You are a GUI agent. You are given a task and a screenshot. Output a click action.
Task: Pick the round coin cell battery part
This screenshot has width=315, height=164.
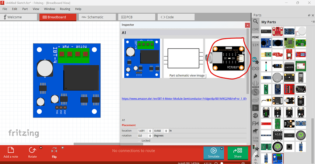click(x=278, y=78)
